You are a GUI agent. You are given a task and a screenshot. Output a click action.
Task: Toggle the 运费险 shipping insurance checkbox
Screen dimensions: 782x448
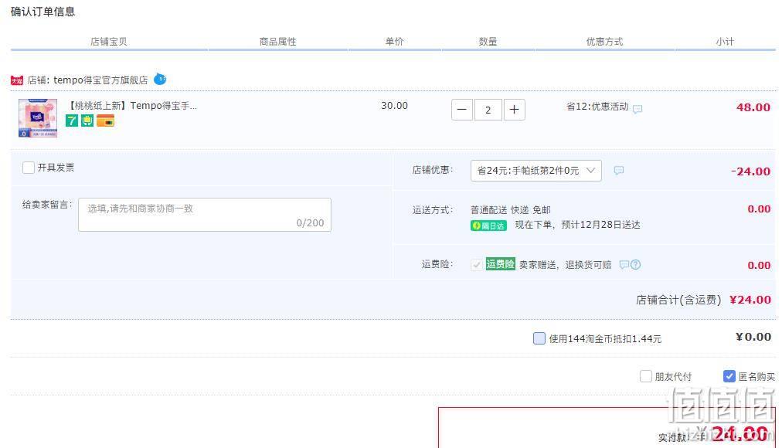(477, 264)
